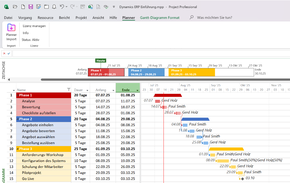Viewport: 290px width, 183px height.
Task: Click the Planner Import icon
Action: click(11, 28)
